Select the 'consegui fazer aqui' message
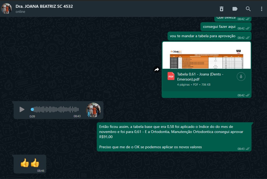 coord(226,27)
